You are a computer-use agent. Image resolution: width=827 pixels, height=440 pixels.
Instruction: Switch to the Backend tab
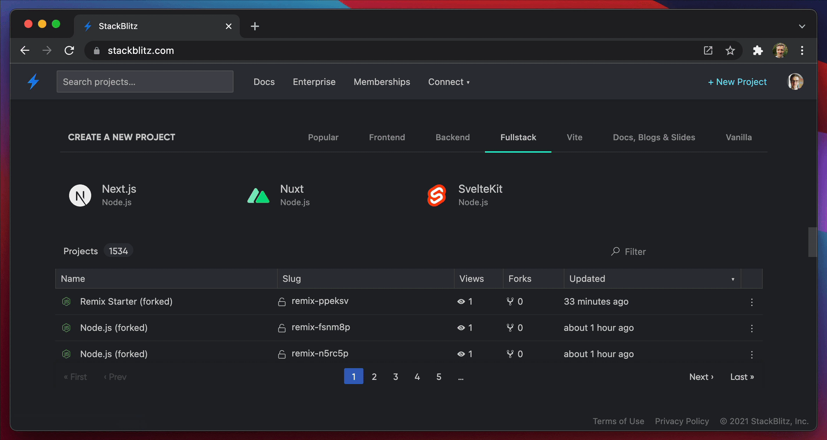pyautogui.click(x=453, y=137)
